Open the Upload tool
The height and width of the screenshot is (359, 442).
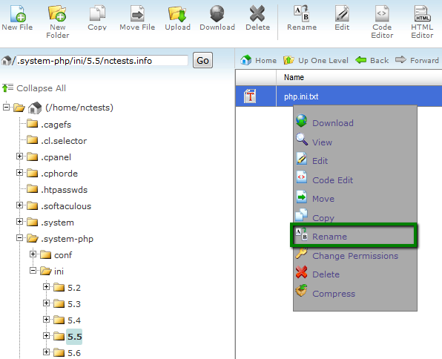pos(177,18)
